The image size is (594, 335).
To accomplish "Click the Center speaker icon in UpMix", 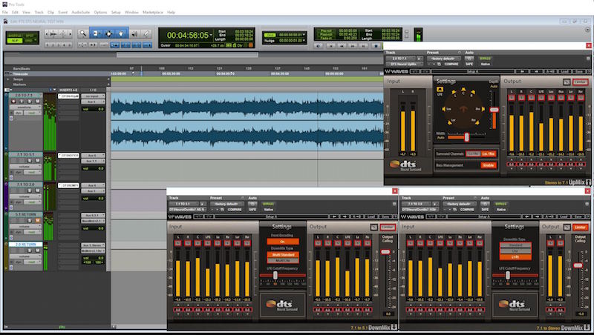I will [x=463, y=89].
